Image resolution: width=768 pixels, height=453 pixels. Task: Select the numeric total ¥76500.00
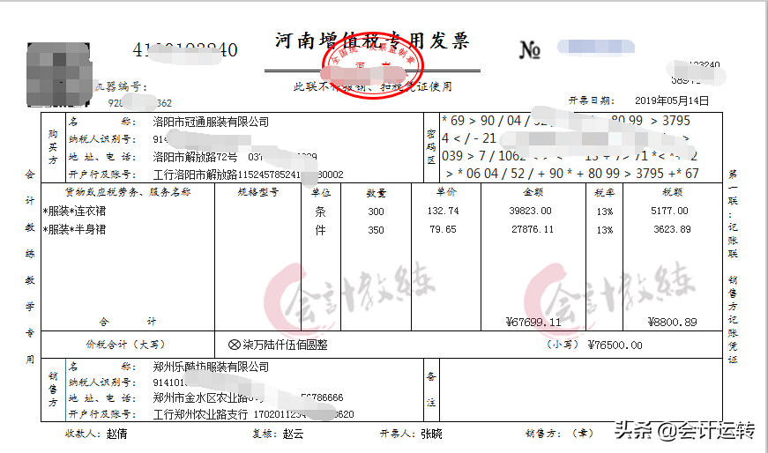tap(615, 345)
